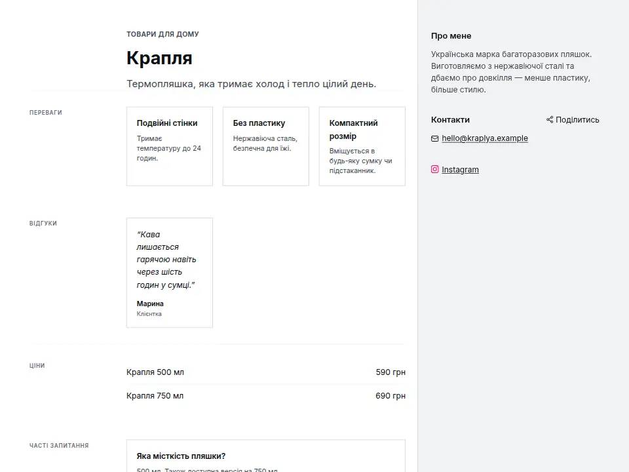Screen dimensions: 629x472
Task: Open the hello@kraplya.example email link
Action: pos(485,138)
